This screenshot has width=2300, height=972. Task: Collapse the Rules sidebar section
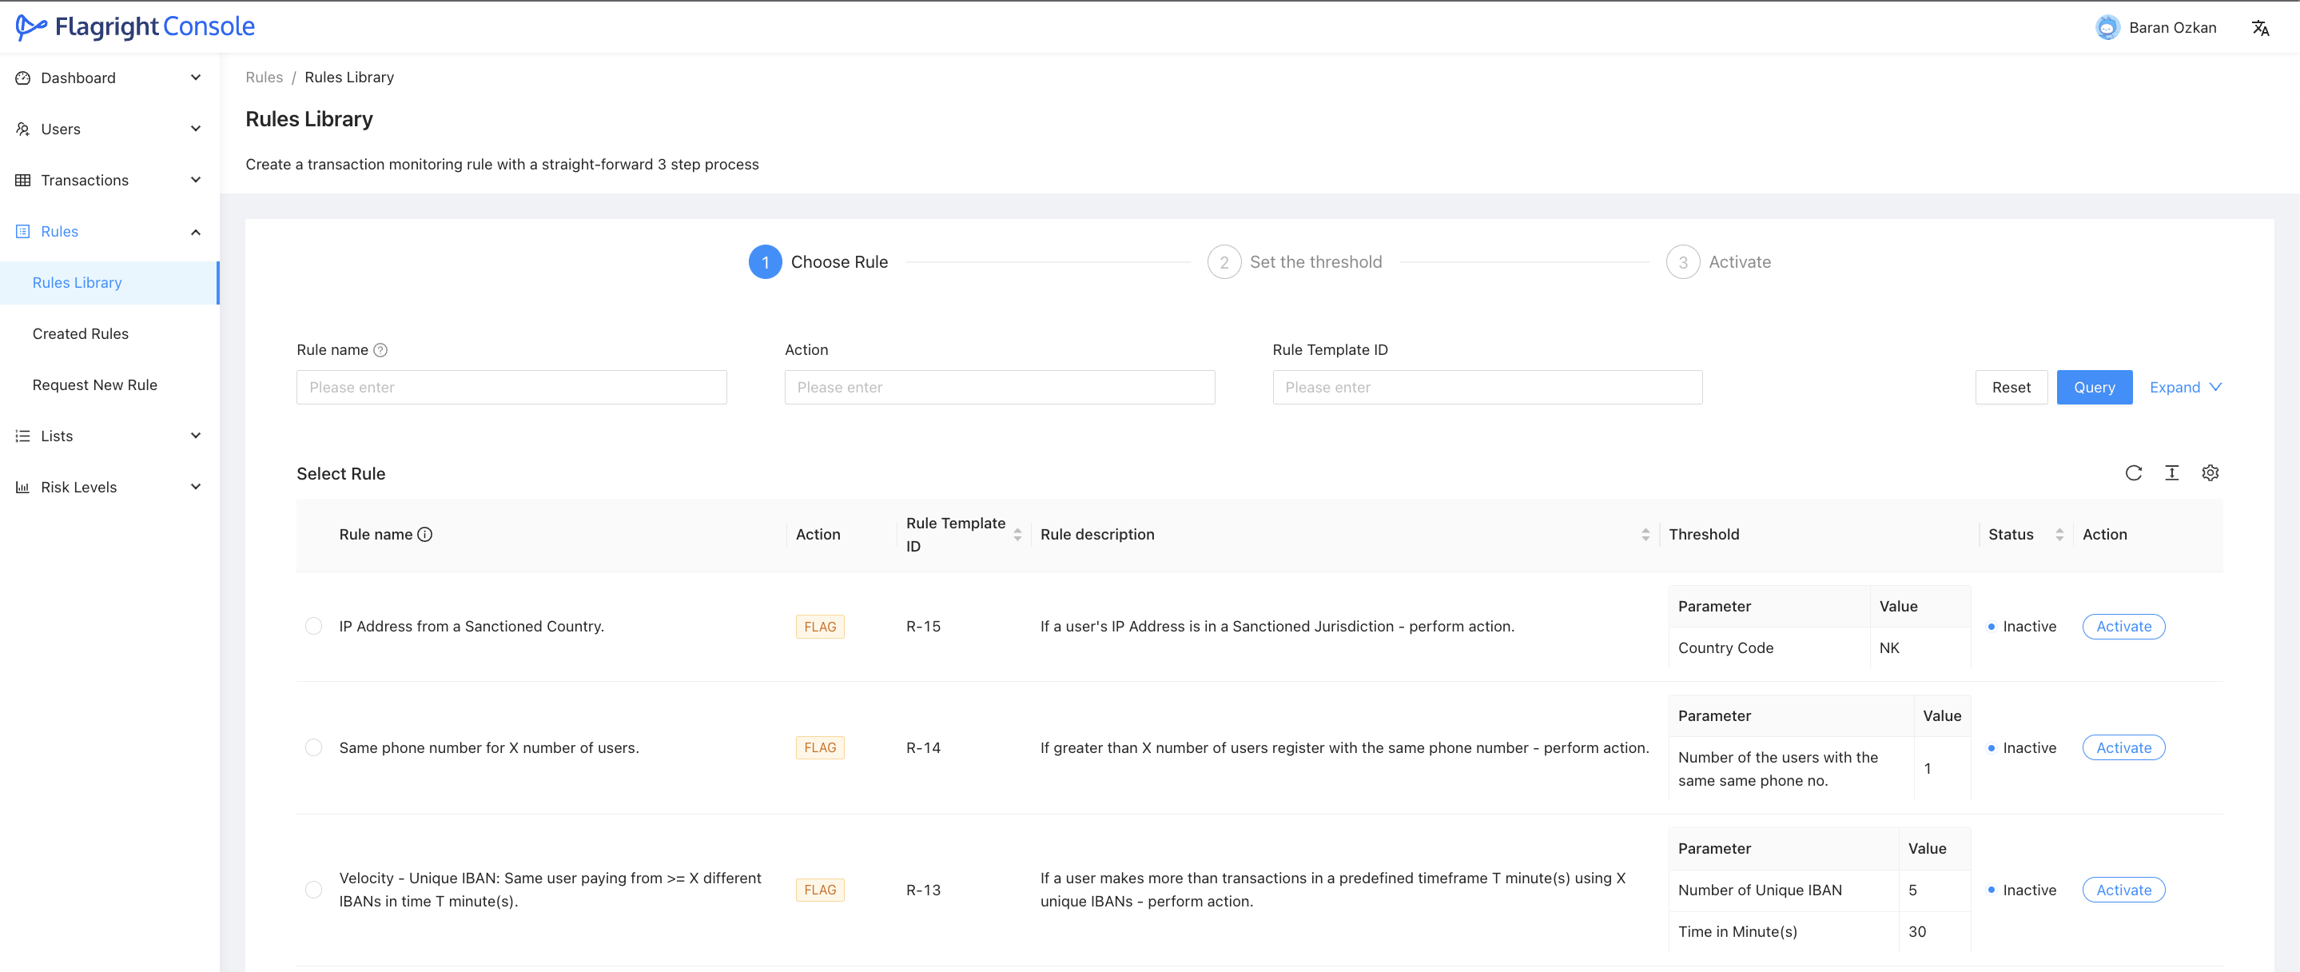[109, 231]
